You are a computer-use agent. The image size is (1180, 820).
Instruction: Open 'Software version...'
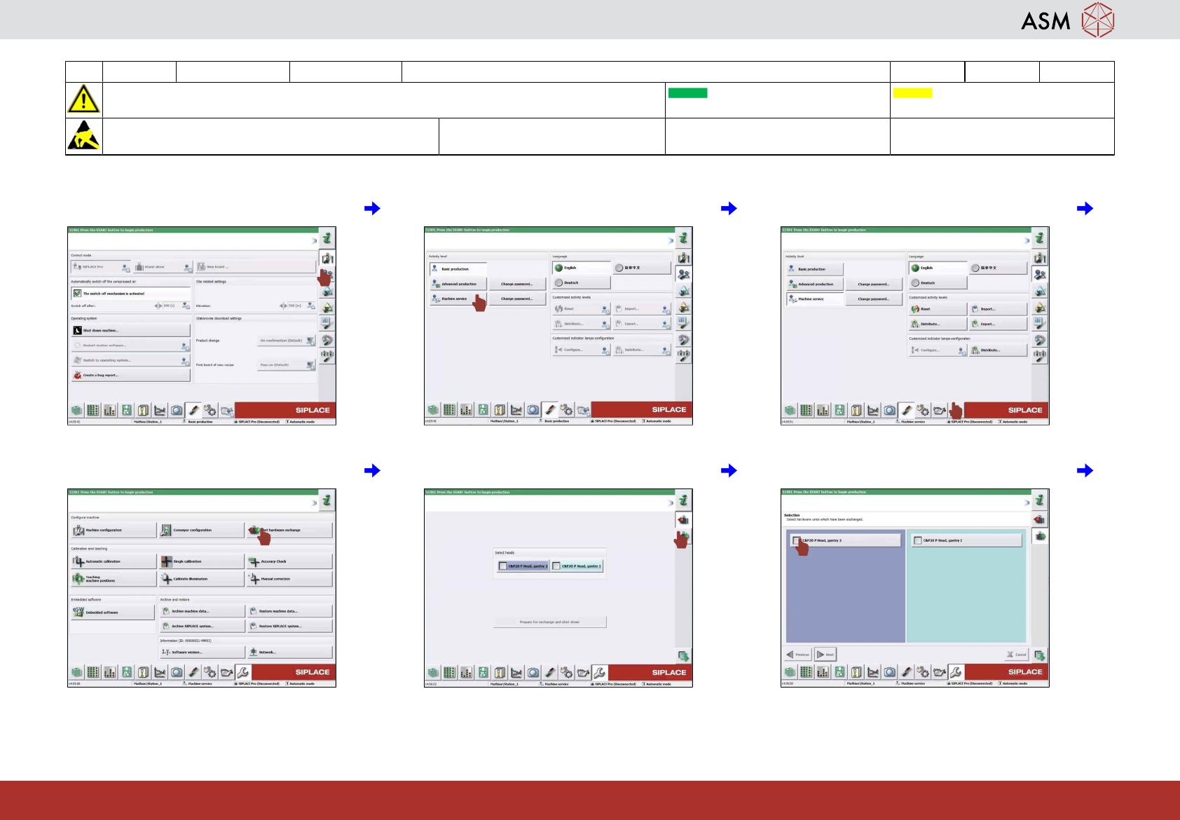202,652
